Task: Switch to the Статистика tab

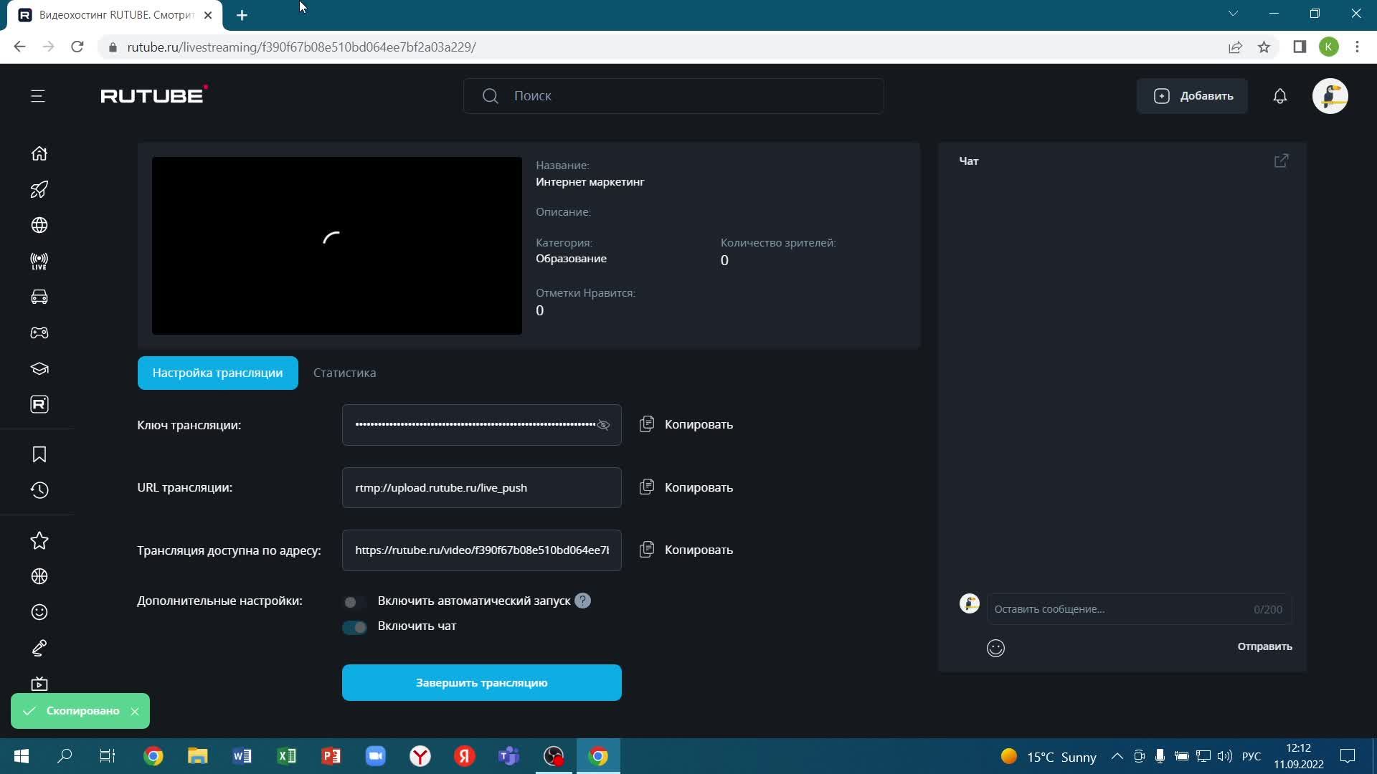Action: pos(344,373)
